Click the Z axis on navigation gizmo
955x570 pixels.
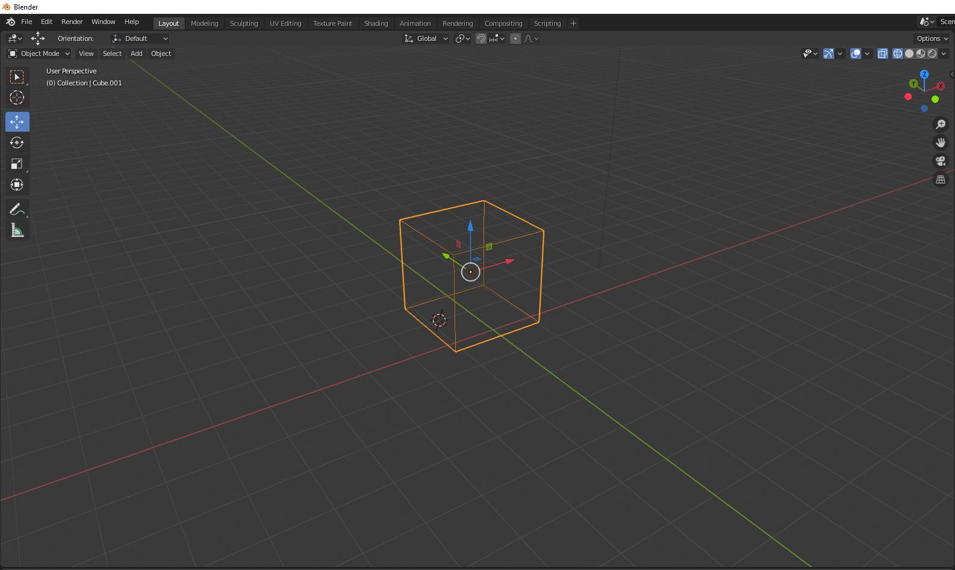click(x=924, y=74)
